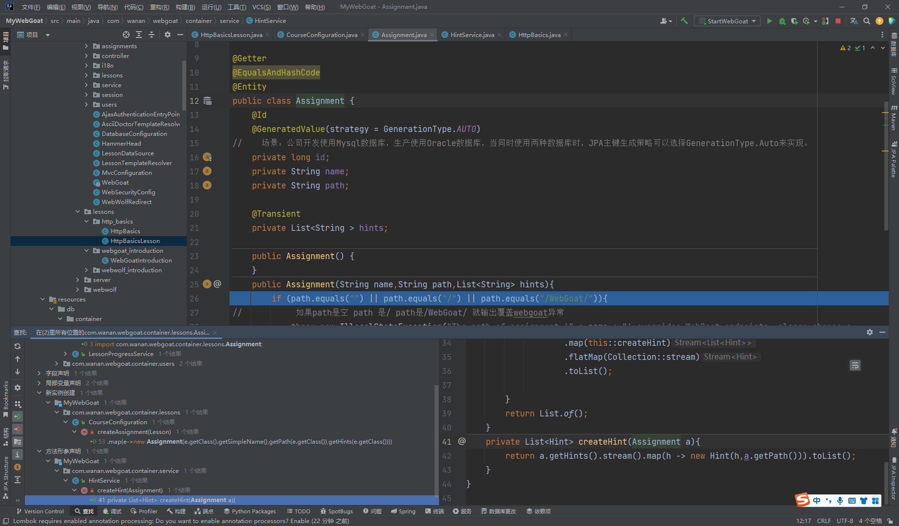Image resolution: width=899 pixels, height=526 pixels.
Task: Switch to HintService.java tab
Action: click(x=472, y=35)
